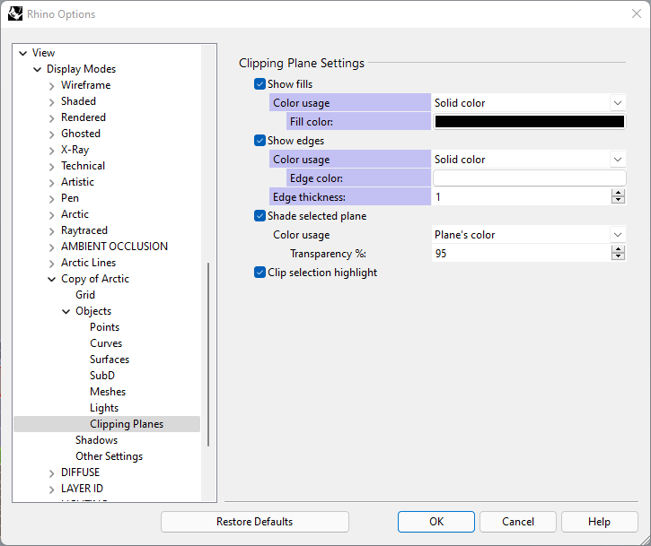
Task: Expand the Wireframe display mode node
Action: 51,86
